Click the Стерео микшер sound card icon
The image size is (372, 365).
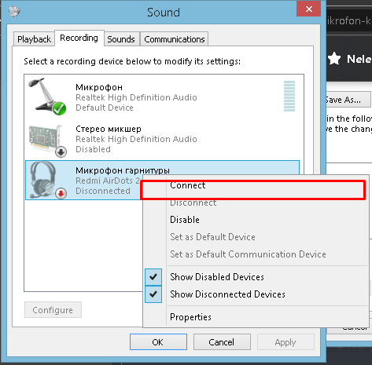pyautogui.click(x=48, y=141)
